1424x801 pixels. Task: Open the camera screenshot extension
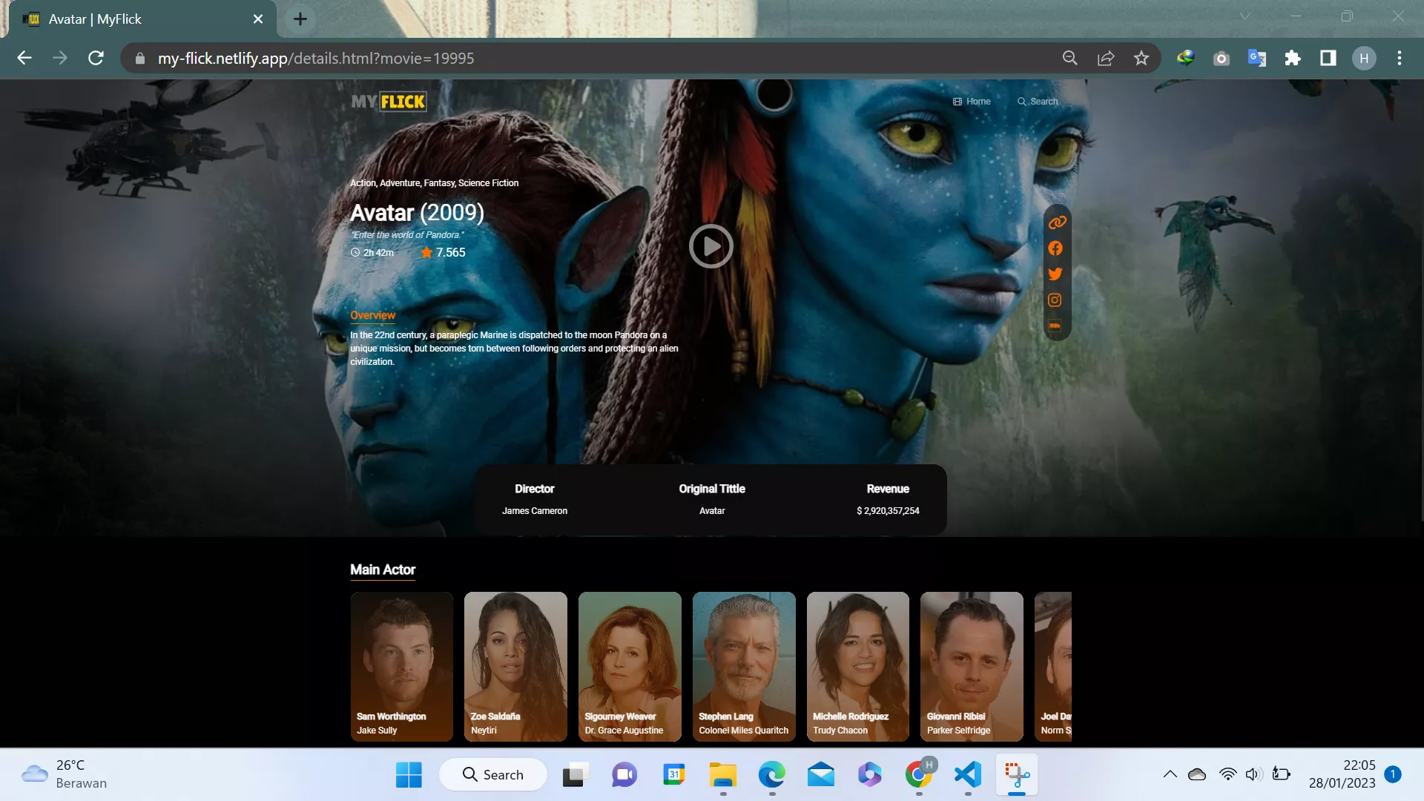tap(1222, 58)
